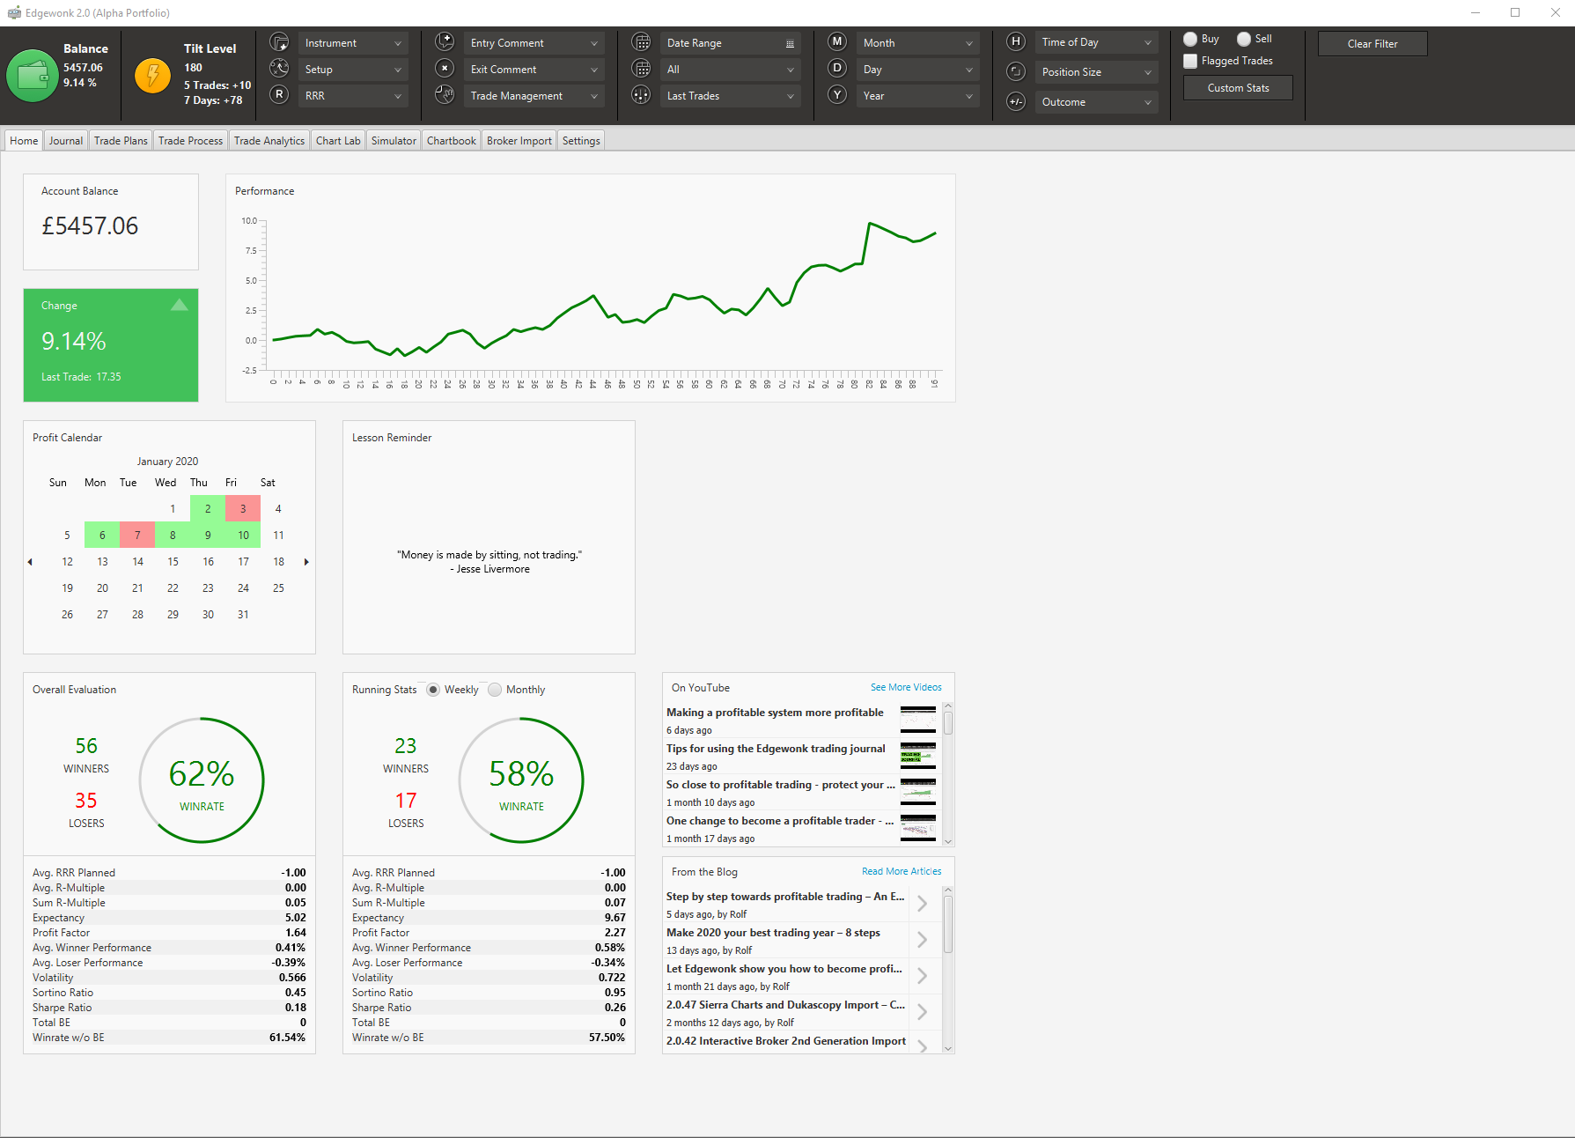Click the plus/minus Outcome icon
The image size is (1575, 1138).
pyautogui.click(x=1016, y=101)
